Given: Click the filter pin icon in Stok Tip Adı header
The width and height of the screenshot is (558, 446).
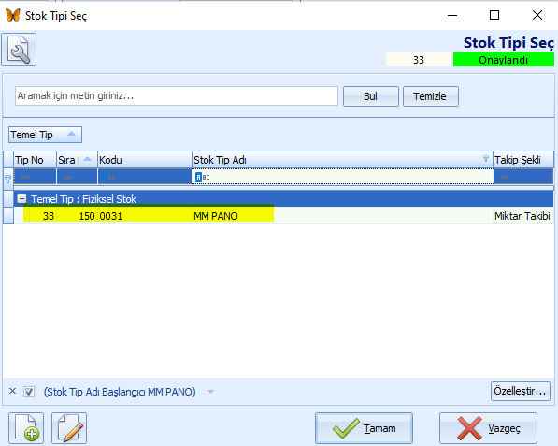Looking at the screenshot, I should click(486, 159).
